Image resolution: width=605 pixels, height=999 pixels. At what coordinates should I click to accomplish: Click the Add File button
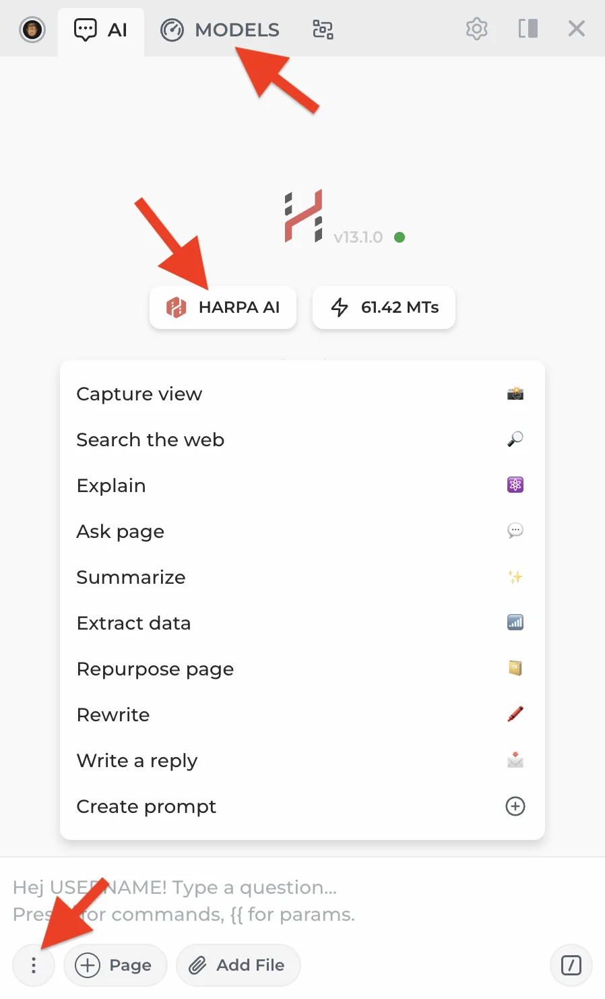tap(238, 965)
